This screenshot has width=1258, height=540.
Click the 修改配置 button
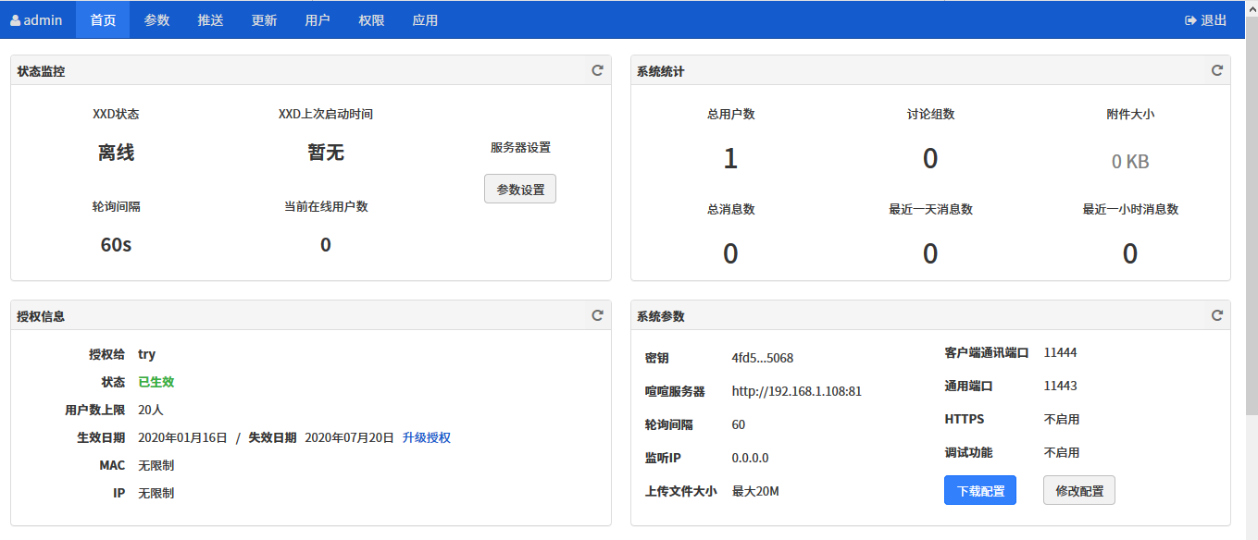[1078, 491]
